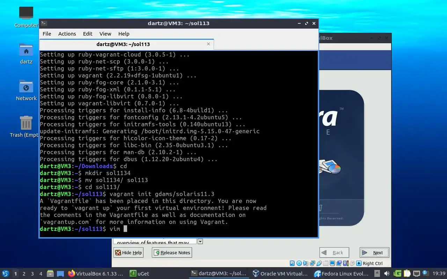
Task: Click Back button in Fedora installer
Action: [334, 252]
